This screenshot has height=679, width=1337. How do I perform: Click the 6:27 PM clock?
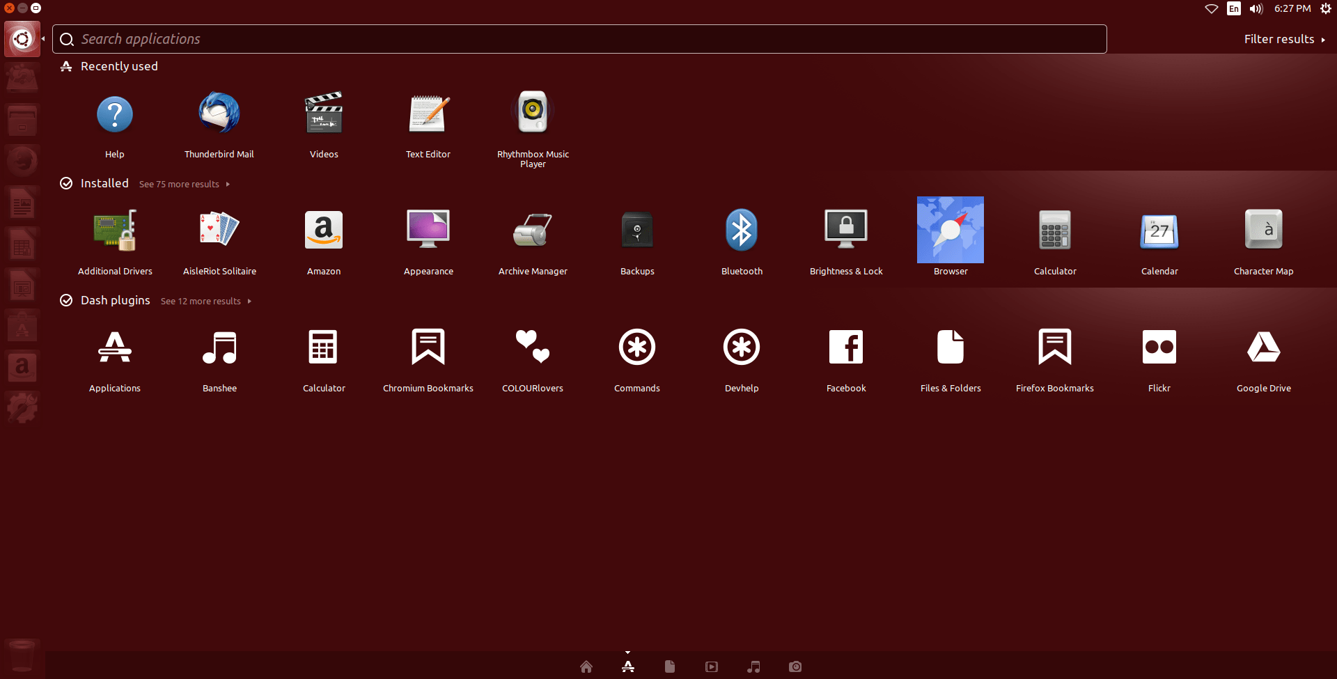[x=1292, y=8]
